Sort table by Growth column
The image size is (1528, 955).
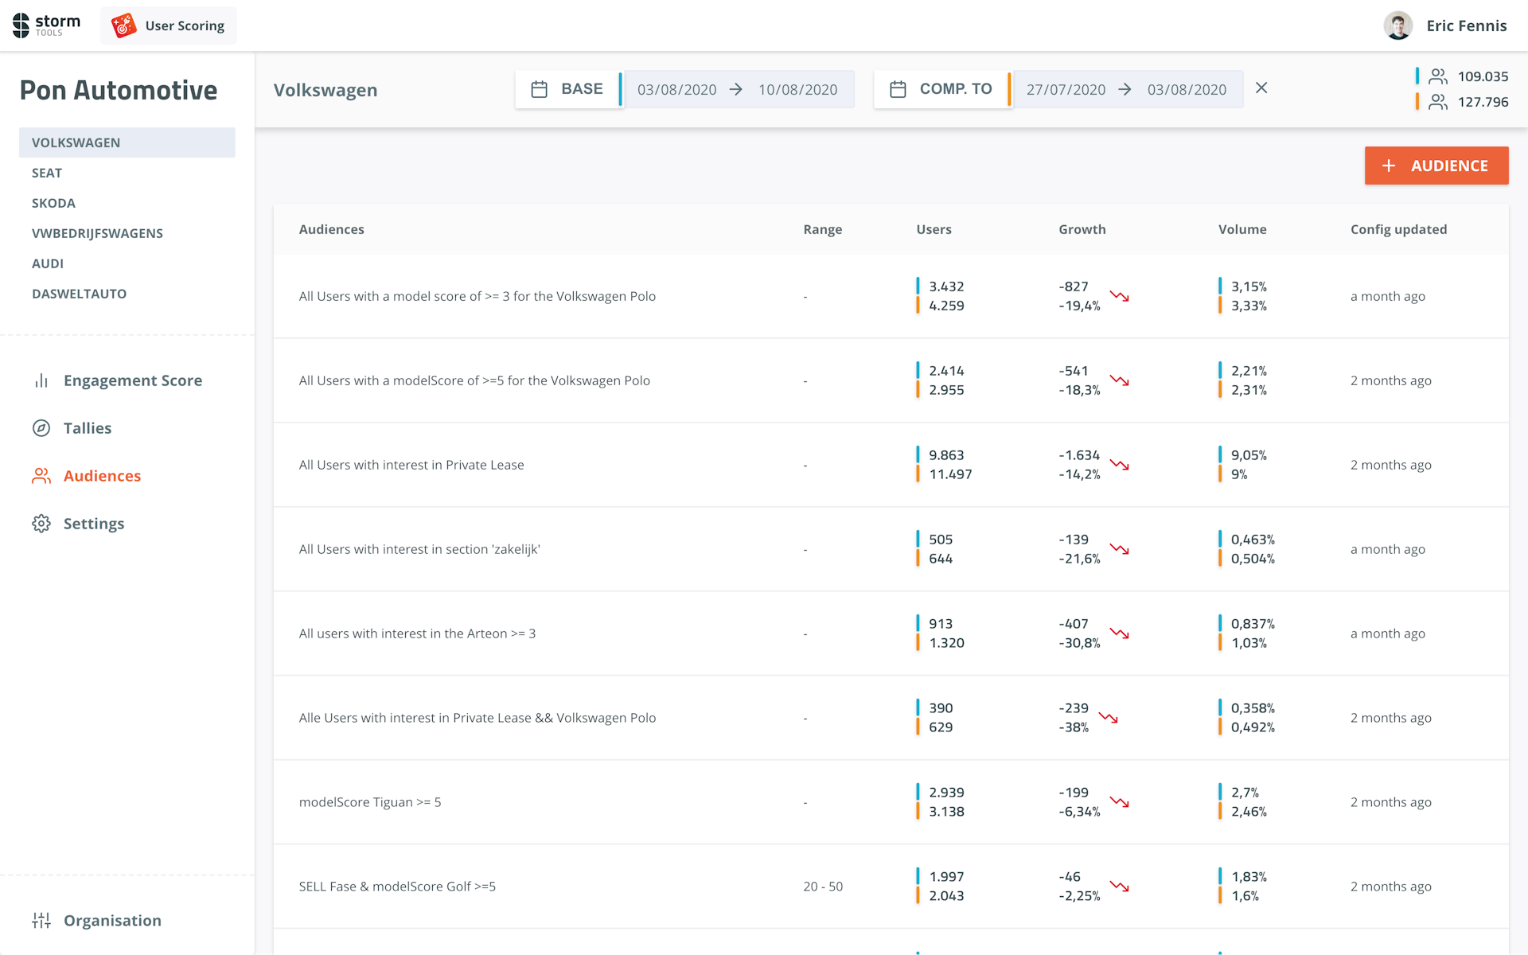point(1082,229)
